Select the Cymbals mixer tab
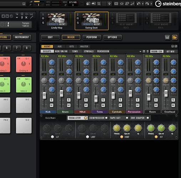 pos(89,51)
